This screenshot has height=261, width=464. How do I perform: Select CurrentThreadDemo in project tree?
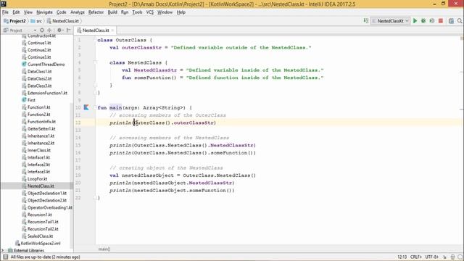[x=46, y=65]
